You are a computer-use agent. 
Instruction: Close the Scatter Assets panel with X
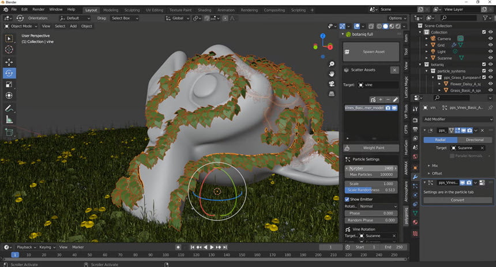click(x=394, y=70)
